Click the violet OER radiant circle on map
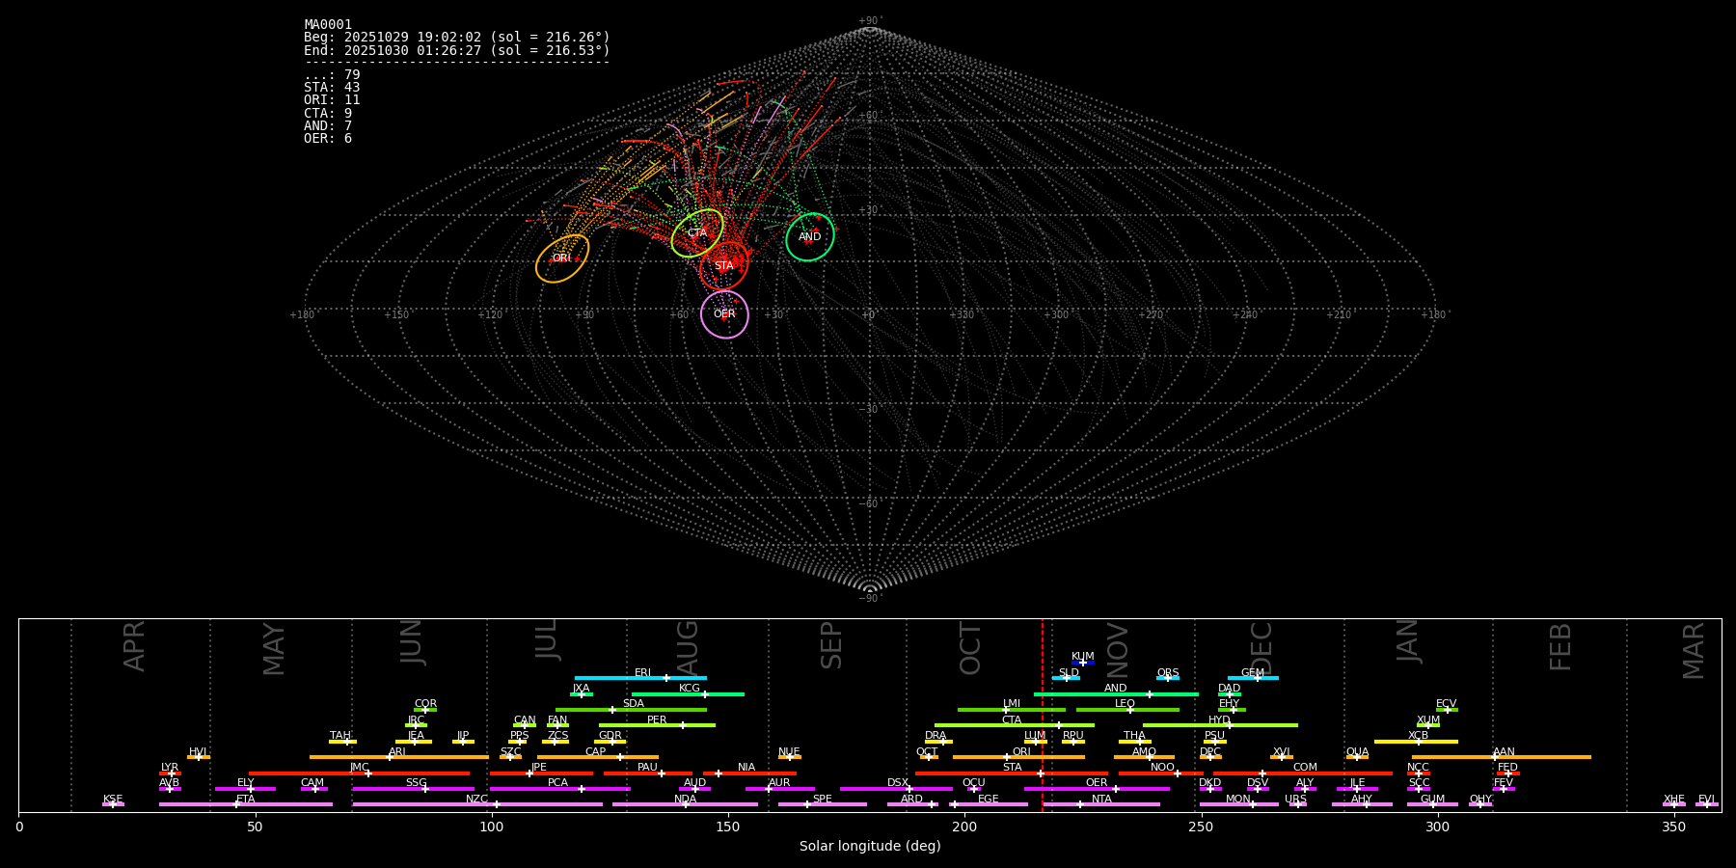 (x=724, y=314)
